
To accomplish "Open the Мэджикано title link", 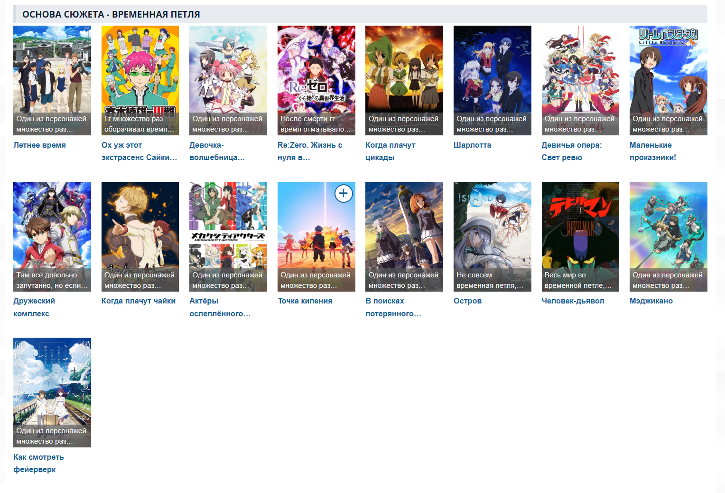I will [x=651, y=301].
